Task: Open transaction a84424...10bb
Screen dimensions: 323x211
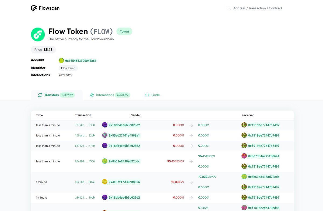Action: click(85, 198)
